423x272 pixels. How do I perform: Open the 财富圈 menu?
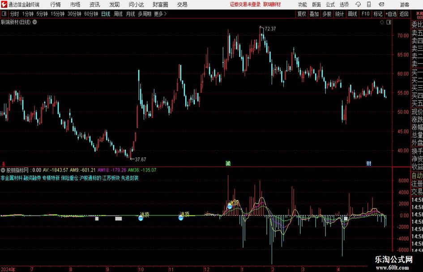[x=160, y=4]
